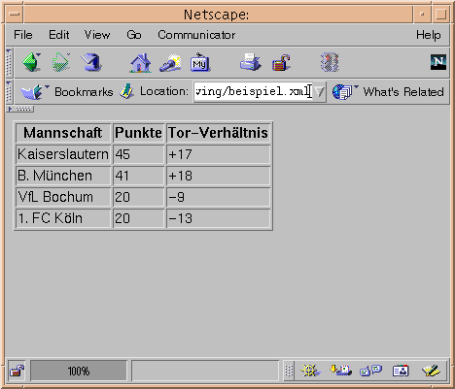Open the Communicator menu
Image resolution: width=455 pixels, height=389 pixels.
click(x=196, y=35)
